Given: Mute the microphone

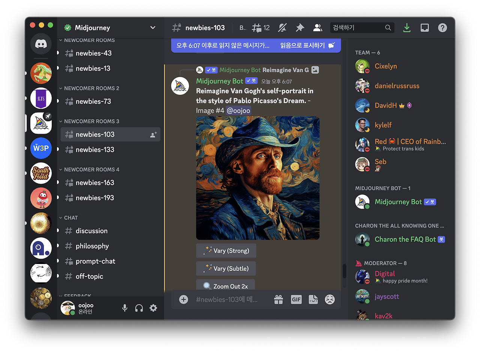Looking at the screenshot, I should tap(125, 308).
